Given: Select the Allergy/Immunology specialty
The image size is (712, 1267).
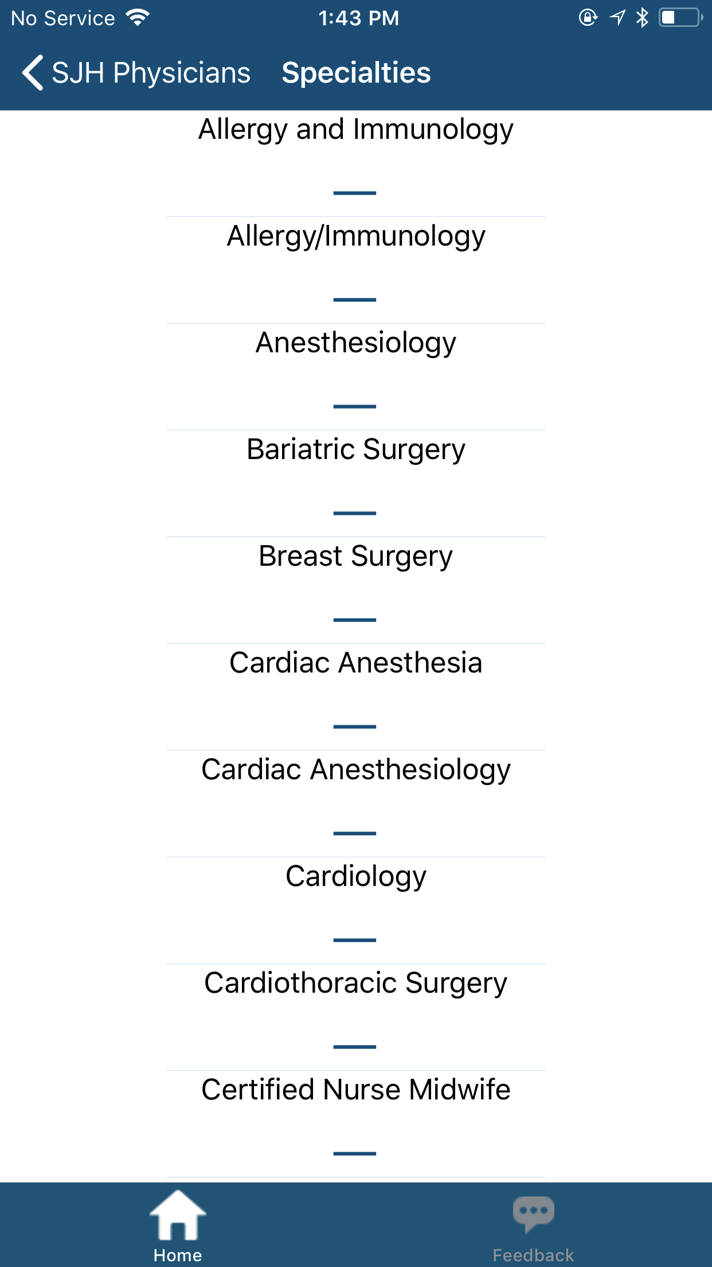Looking at the screenshot, I should [x=355, y=236].
